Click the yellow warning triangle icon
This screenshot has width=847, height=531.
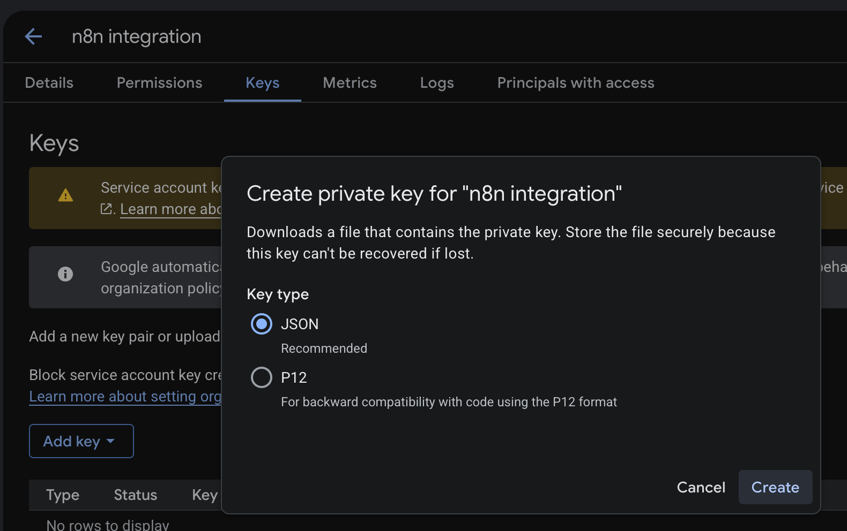tap(65, 195)
